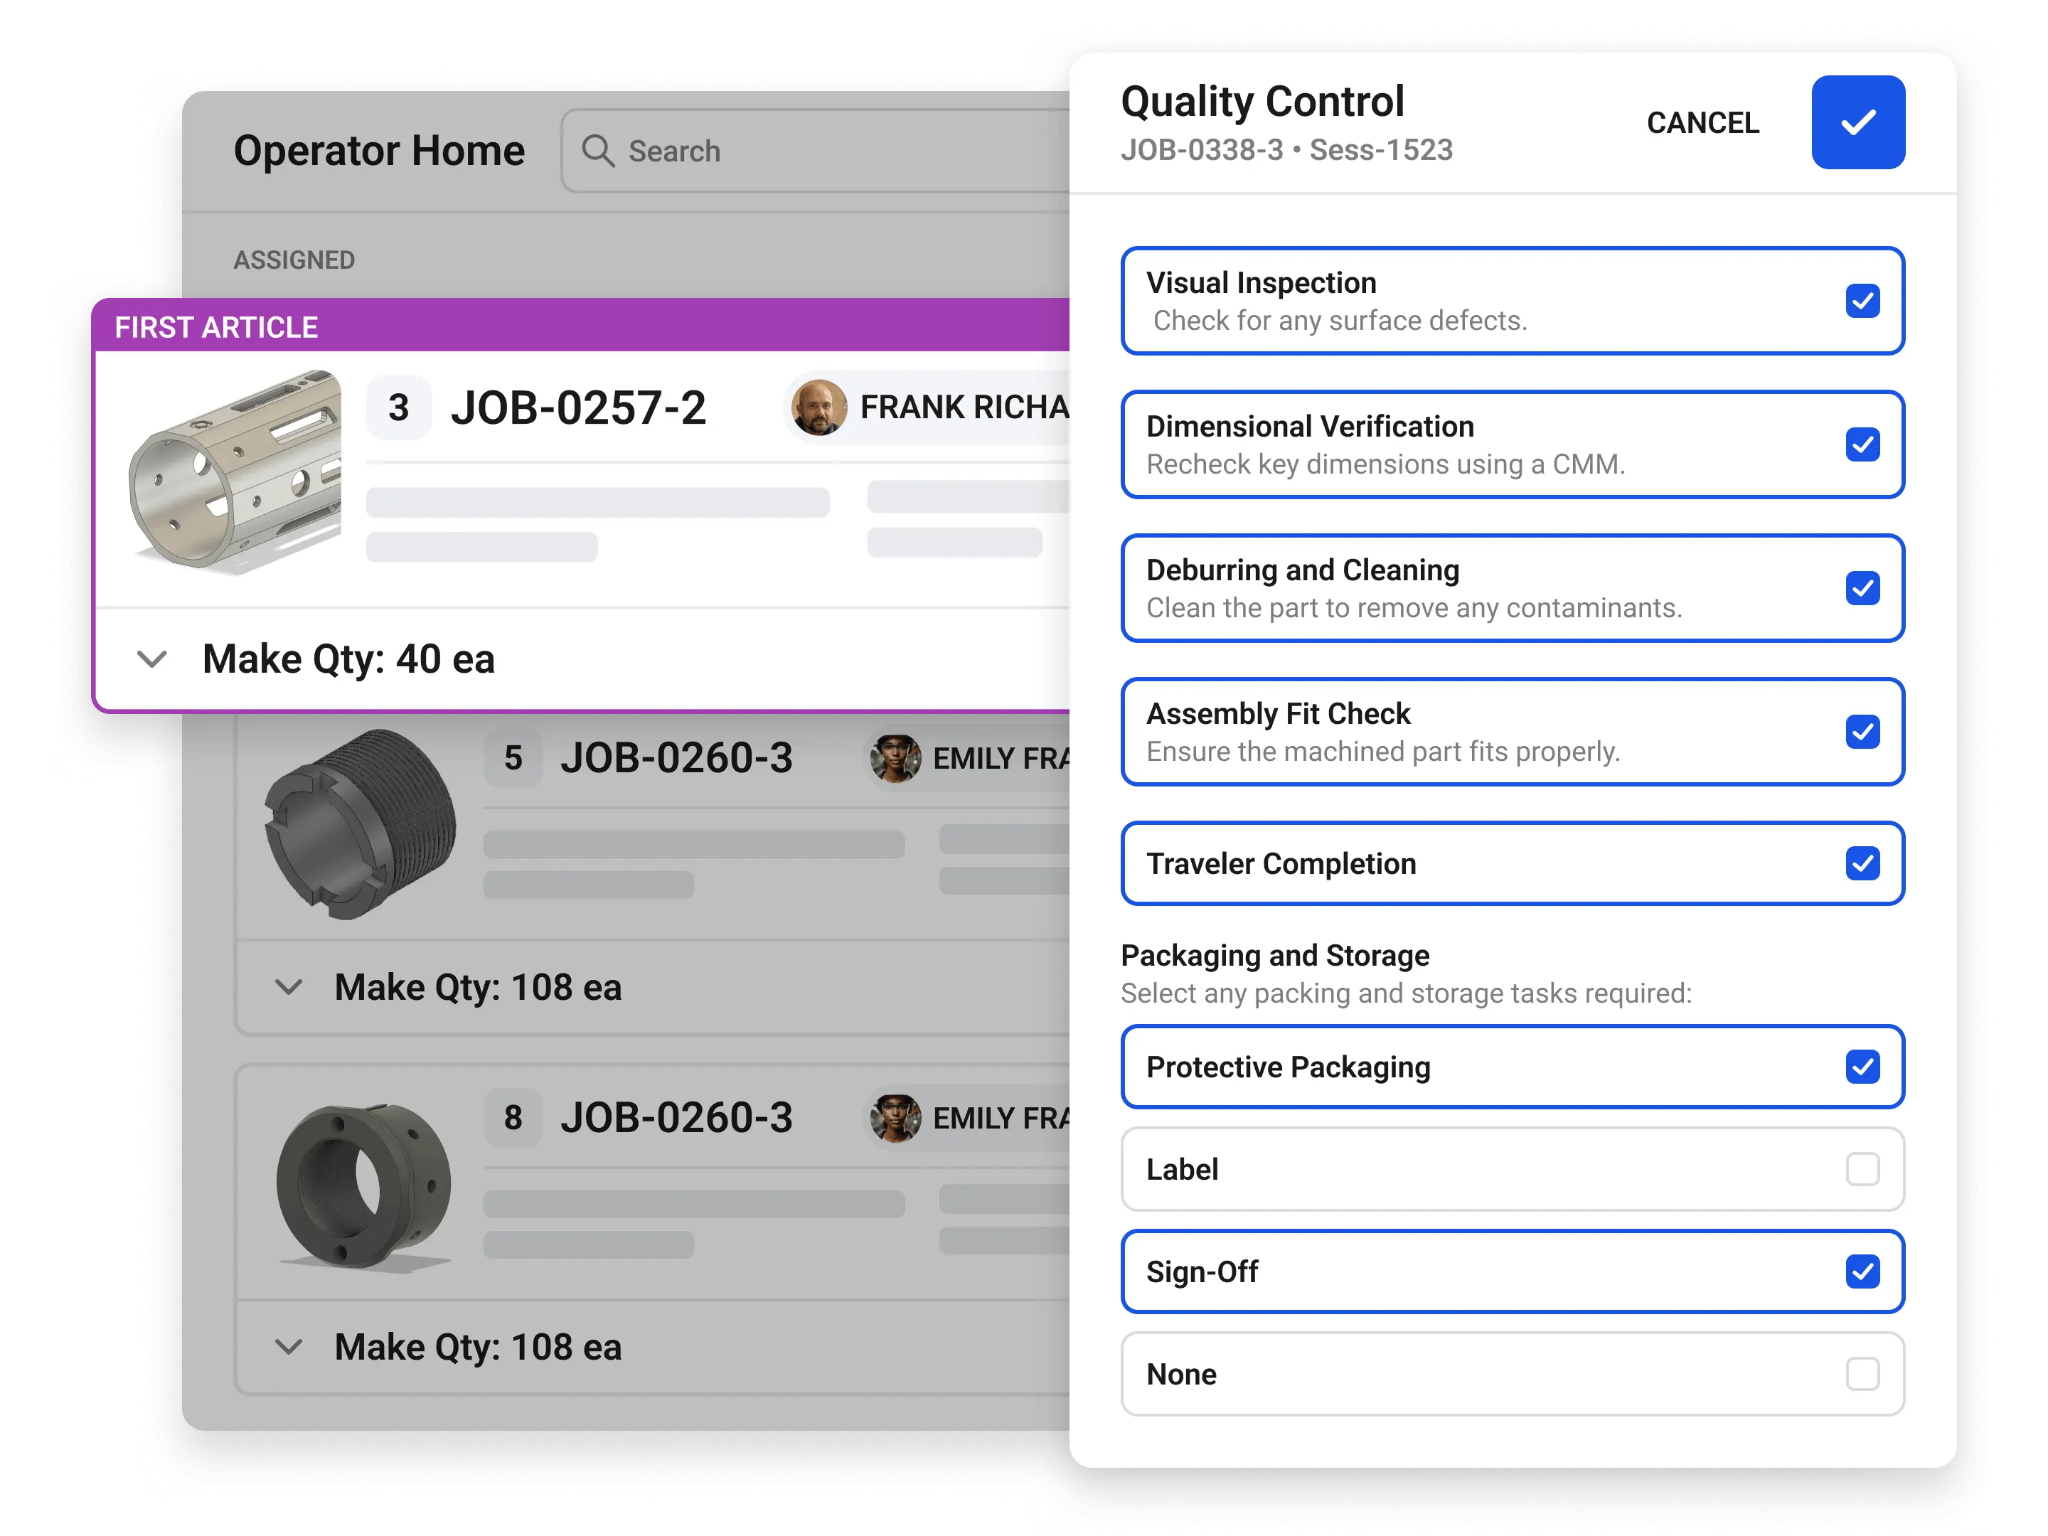2048x1536 pixels.
Task: Click Emily's avatar on job 8 card
Action: [895, 1118]
